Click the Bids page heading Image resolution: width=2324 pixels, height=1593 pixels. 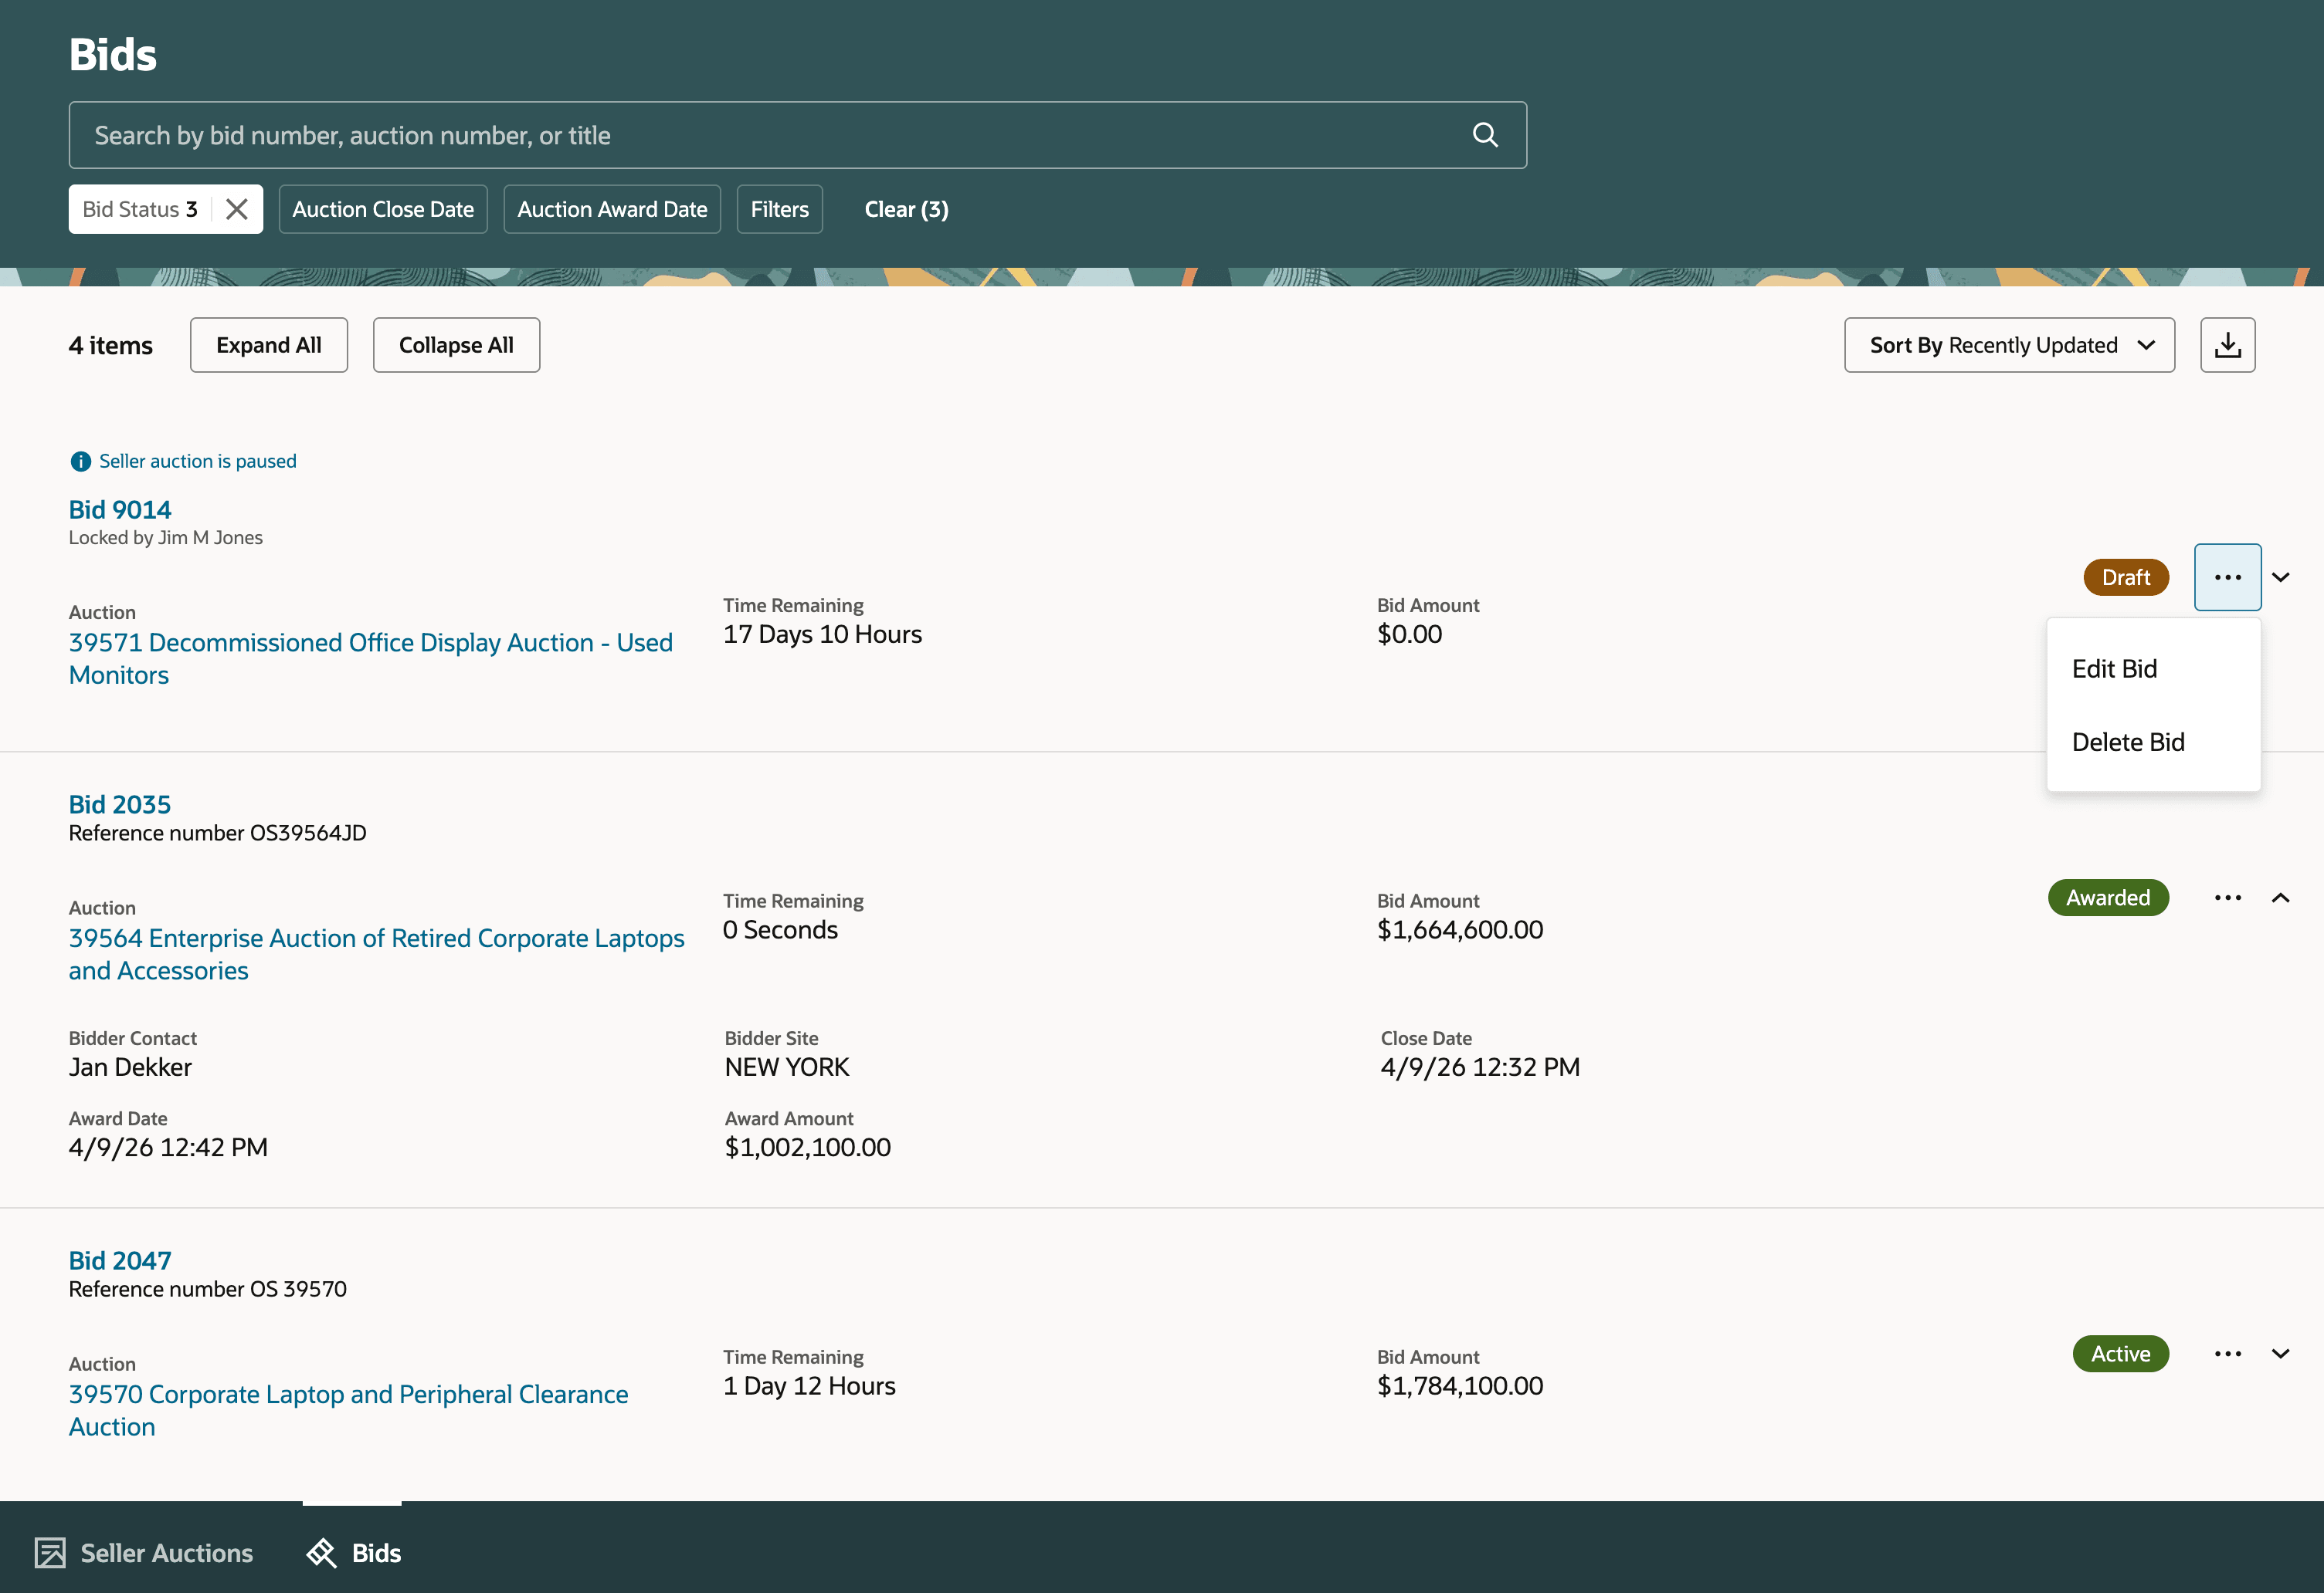(x=113, y=54)
